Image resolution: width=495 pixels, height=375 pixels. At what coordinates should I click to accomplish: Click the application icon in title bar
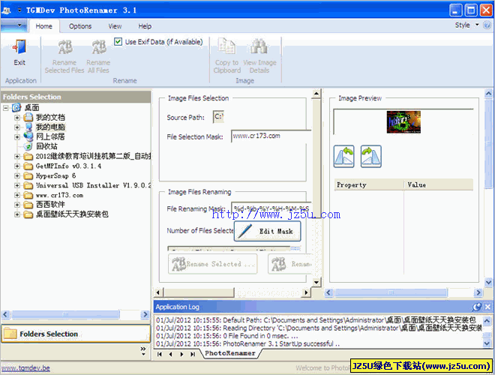pyautogui.click(x=6, y=10)
